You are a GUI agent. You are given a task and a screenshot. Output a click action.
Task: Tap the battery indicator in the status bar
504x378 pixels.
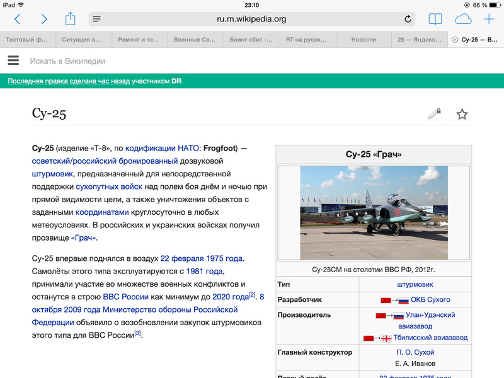click(495, 5)
